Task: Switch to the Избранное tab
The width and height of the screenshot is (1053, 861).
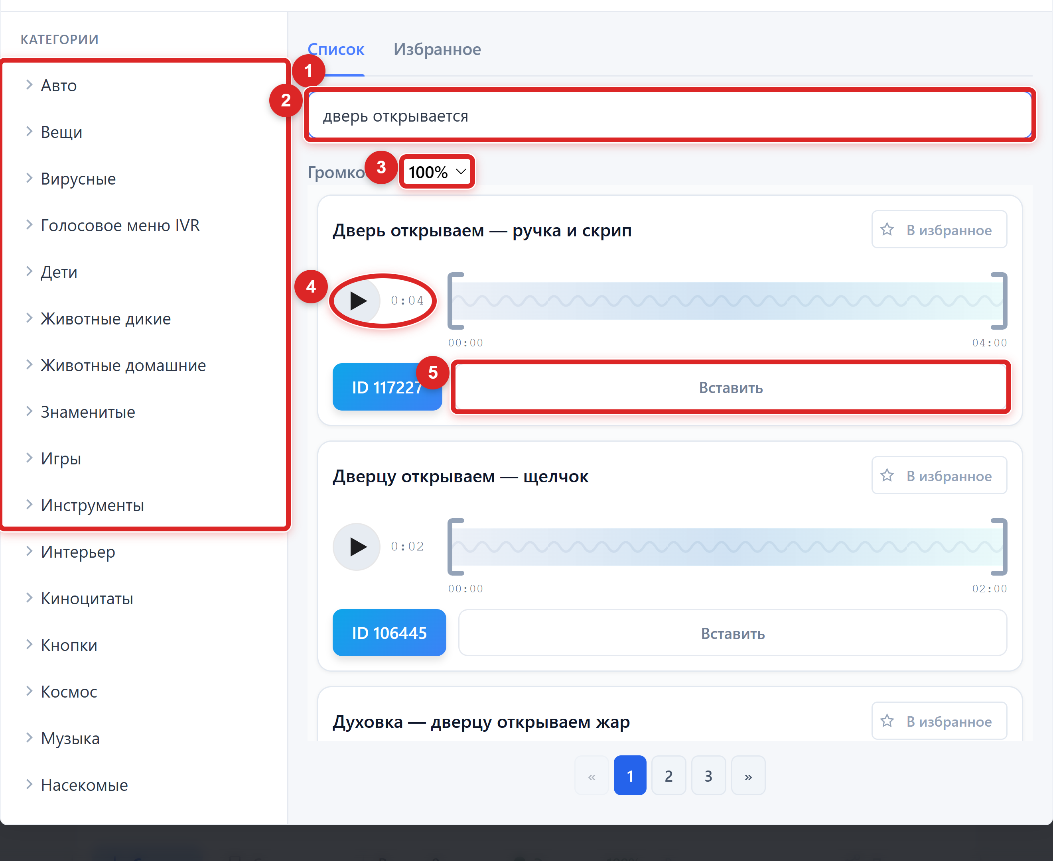Action: (437, 49)
